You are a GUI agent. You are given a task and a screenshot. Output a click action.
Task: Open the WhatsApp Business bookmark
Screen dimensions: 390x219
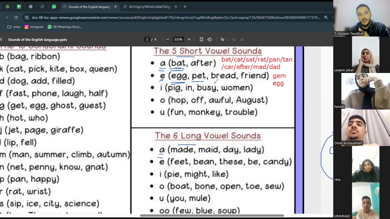click(65, 27)
